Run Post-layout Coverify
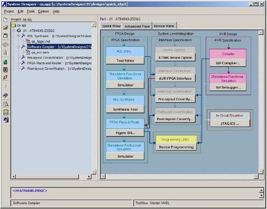Viewport: 267px width, 209px height. (175, 119)
